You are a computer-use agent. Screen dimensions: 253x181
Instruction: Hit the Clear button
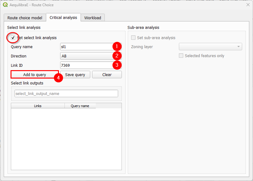(x=107, y=75)
